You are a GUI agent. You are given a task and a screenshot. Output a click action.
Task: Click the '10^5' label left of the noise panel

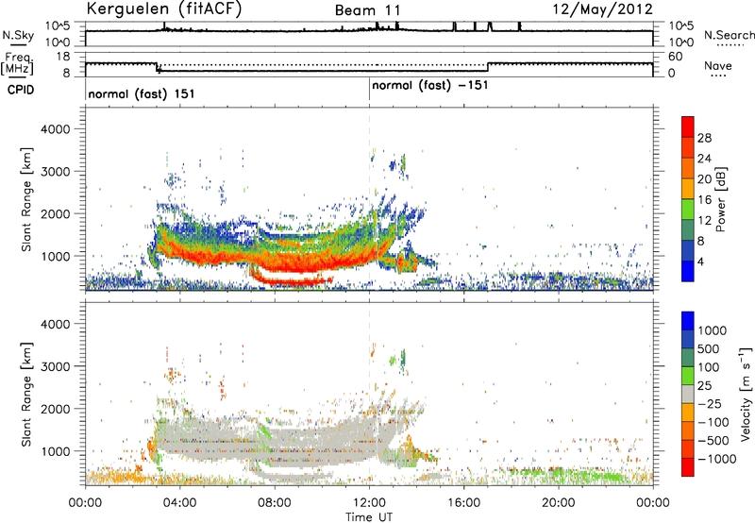click(59, 25)
